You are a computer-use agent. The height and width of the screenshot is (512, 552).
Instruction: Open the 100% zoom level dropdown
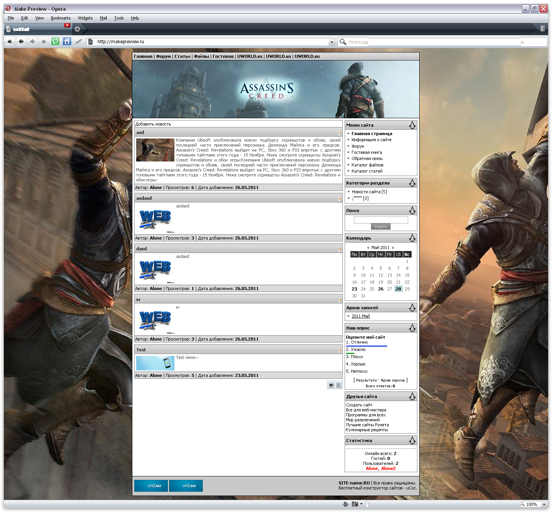(544, 504)
